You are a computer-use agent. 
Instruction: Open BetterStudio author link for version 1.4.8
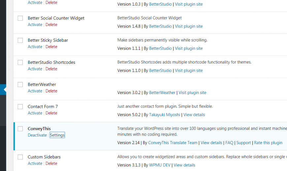coord(160,26)
